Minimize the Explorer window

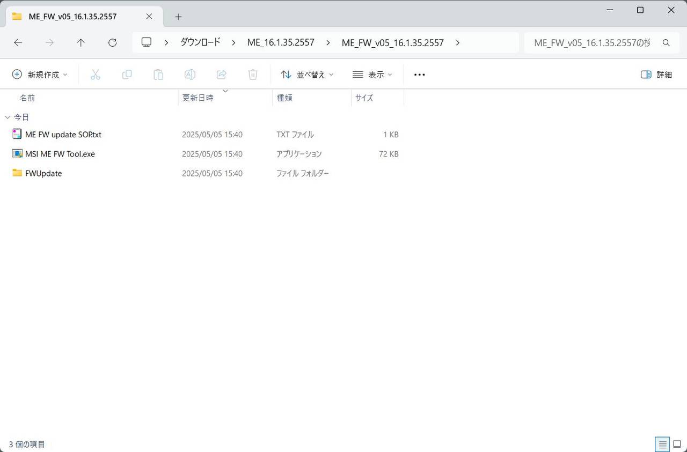(609, 10)
